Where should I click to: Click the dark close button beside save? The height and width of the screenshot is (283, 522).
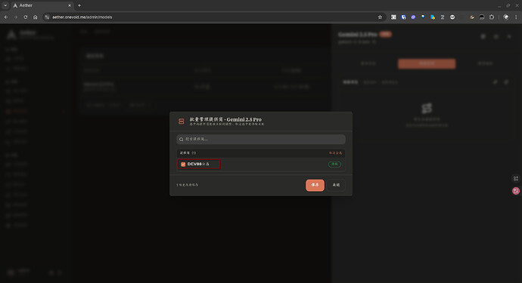click(x=336, y=185)
